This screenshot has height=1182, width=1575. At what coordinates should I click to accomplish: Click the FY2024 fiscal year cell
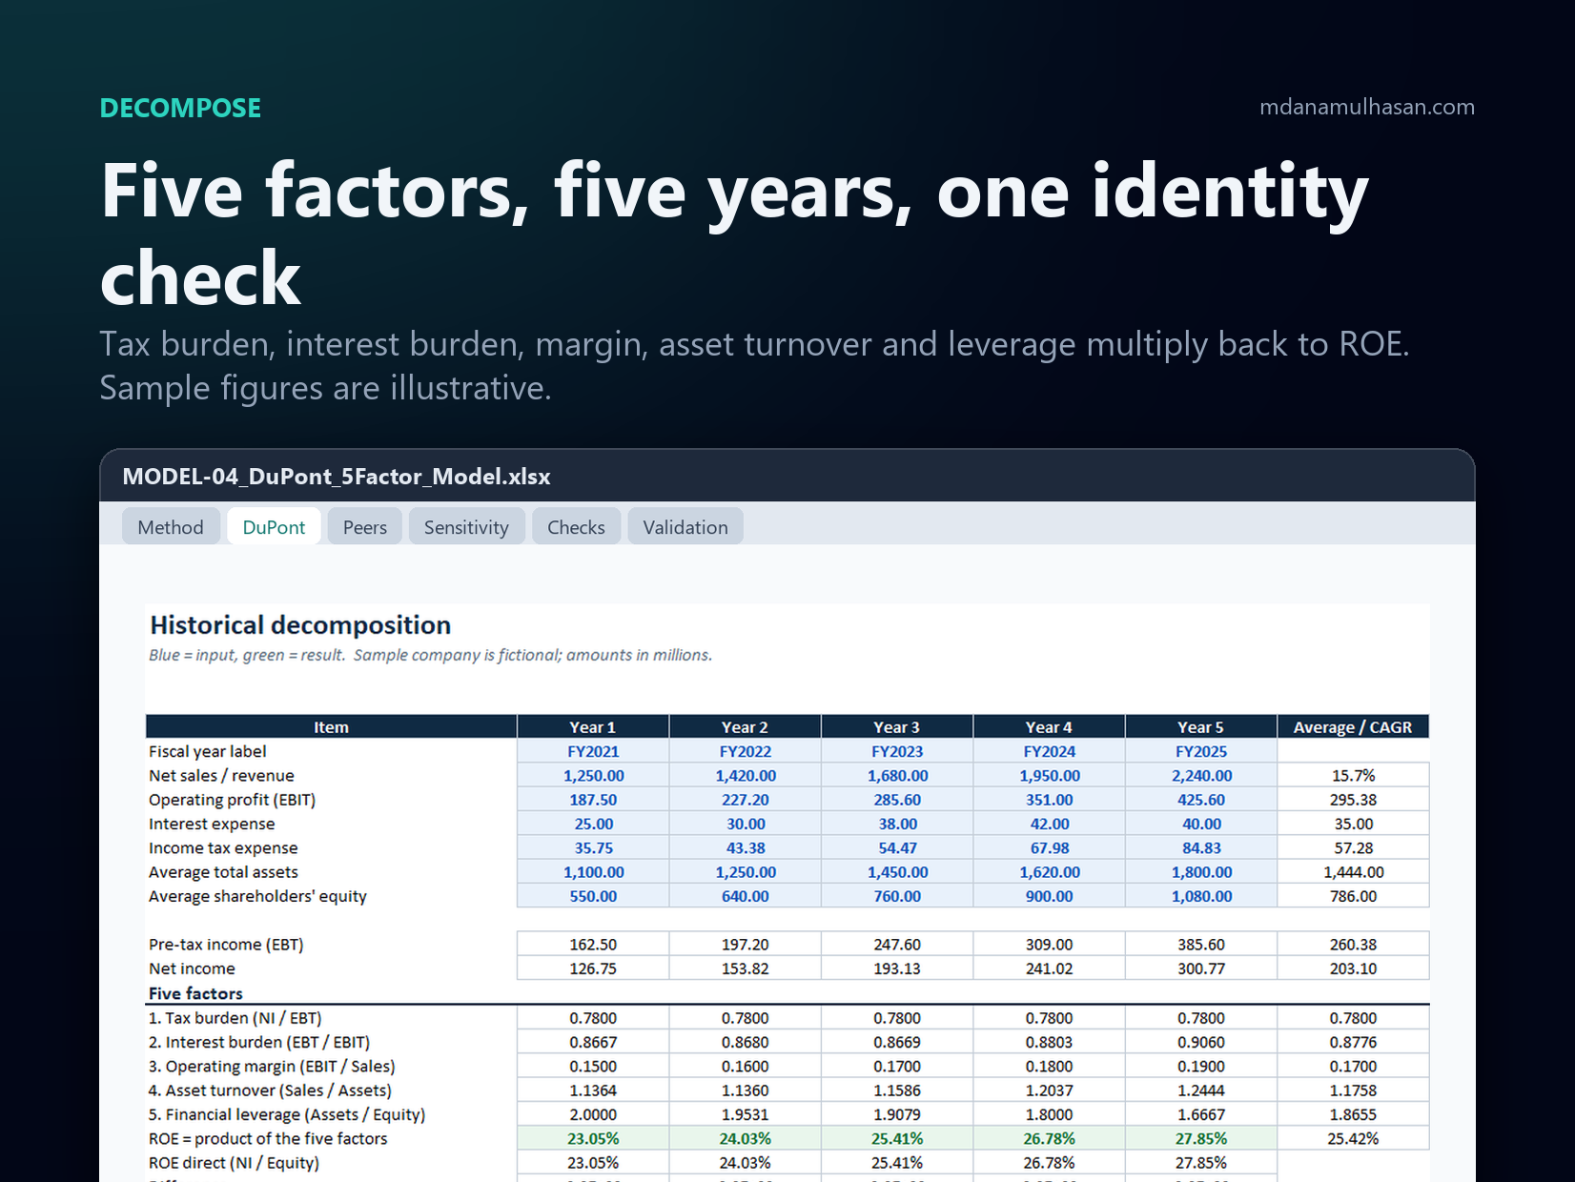(x=1050, y=751)
